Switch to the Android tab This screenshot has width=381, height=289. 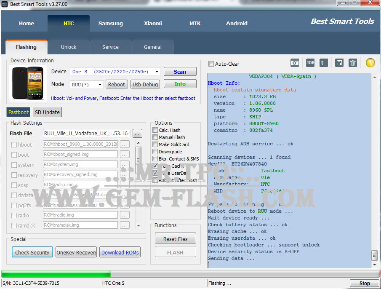click(x=237, y=23)
